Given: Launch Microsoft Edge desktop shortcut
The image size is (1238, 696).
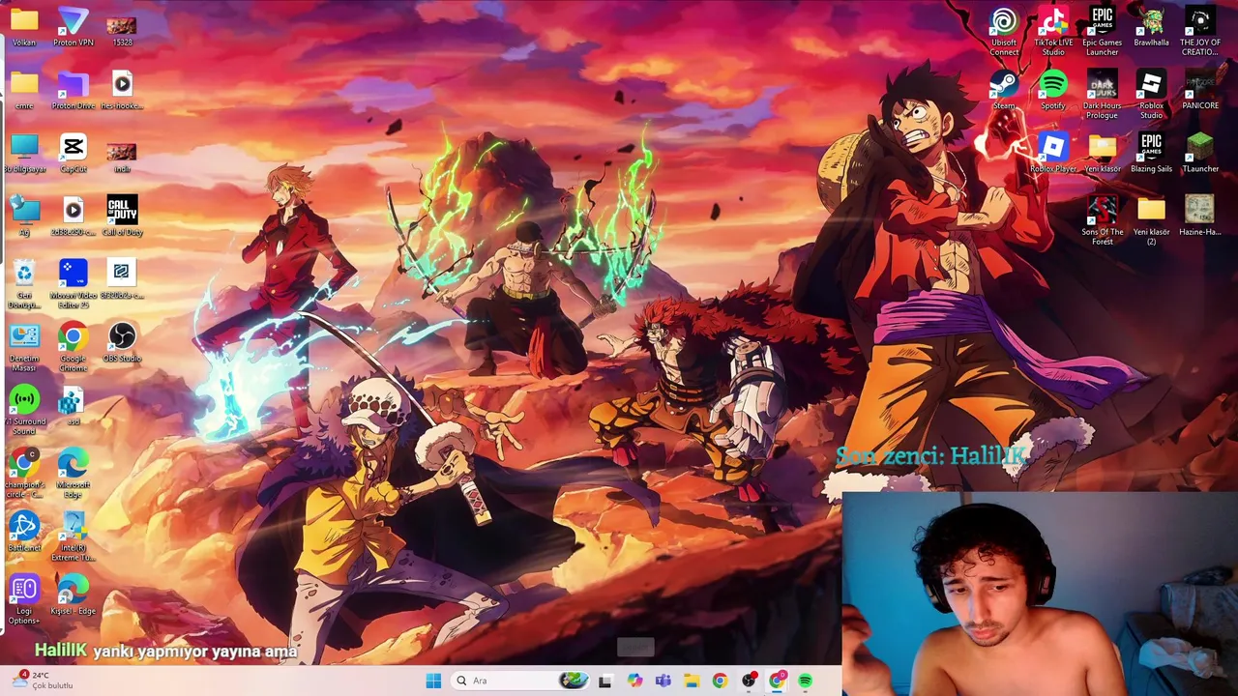Looking at the screenshot, I should (x=74, y=474).
